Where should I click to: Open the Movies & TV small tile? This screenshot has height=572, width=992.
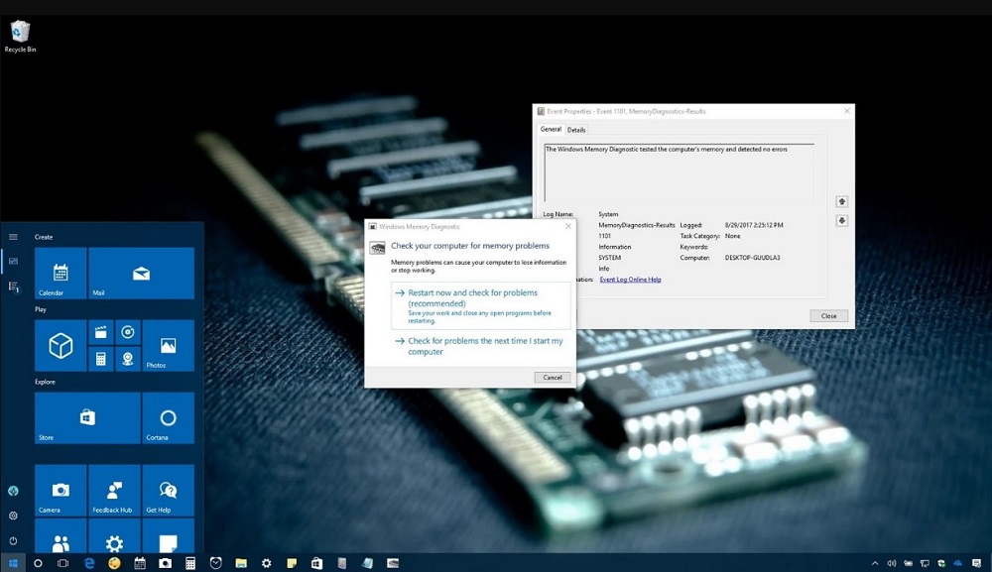point(100,332)
